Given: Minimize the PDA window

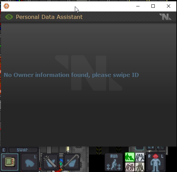Looking at the screenshot, I should (x=138, y=6).
